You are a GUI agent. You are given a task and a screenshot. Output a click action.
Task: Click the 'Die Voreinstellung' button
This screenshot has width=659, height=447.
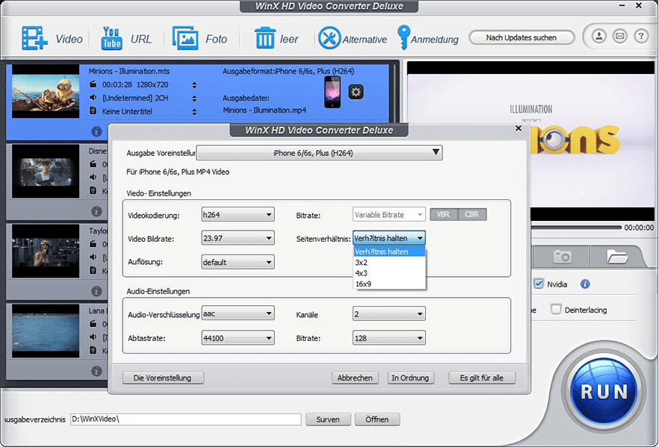pyautogui.click(x=163, y=378)
